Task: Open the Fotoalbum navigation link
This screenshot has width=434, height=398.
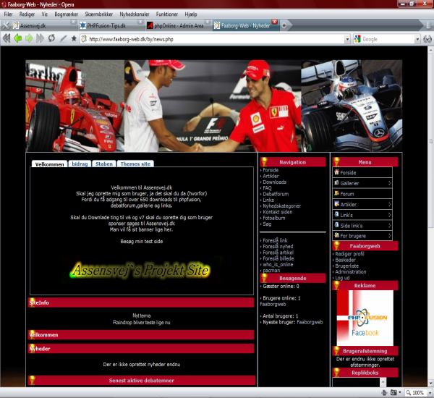Action: (x=273, y=218)
